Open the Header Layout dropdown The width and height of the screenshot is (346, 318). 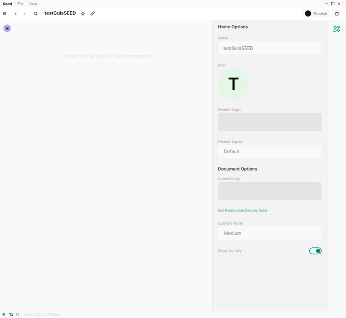[x=269, y=152]
